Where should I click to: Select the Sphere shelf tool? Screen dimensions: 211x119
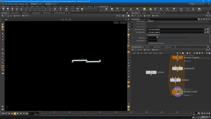tap(8, 10)
